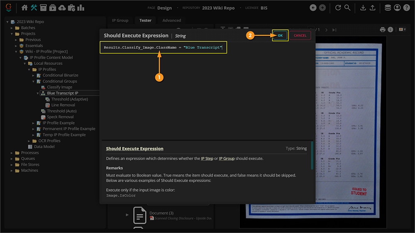Click the help panel scrollbar
415x233 pixels.
[312, 156]
